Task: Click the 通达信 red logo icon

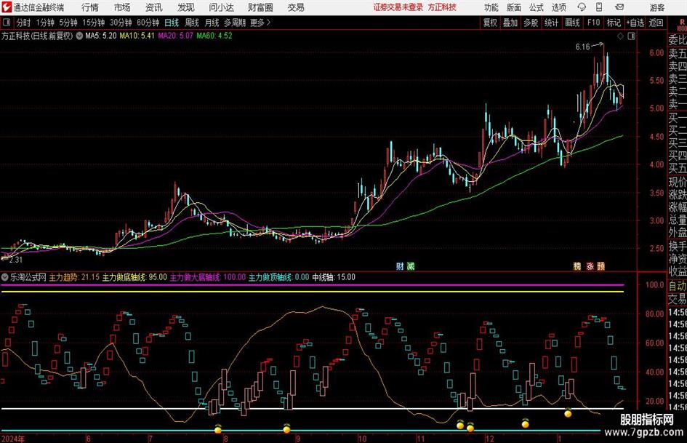Action: point(6,7)
